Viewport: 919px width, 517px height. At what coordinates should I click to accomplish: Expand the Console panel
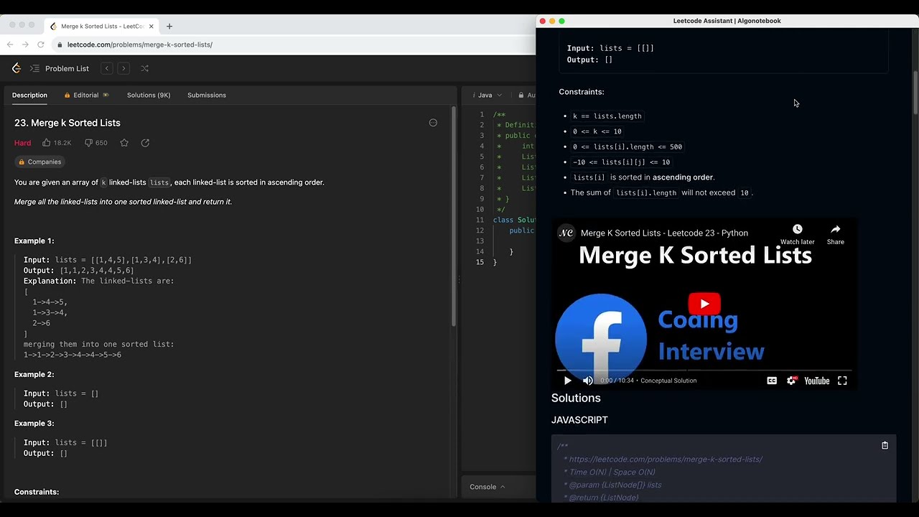(x=488, y=487)
